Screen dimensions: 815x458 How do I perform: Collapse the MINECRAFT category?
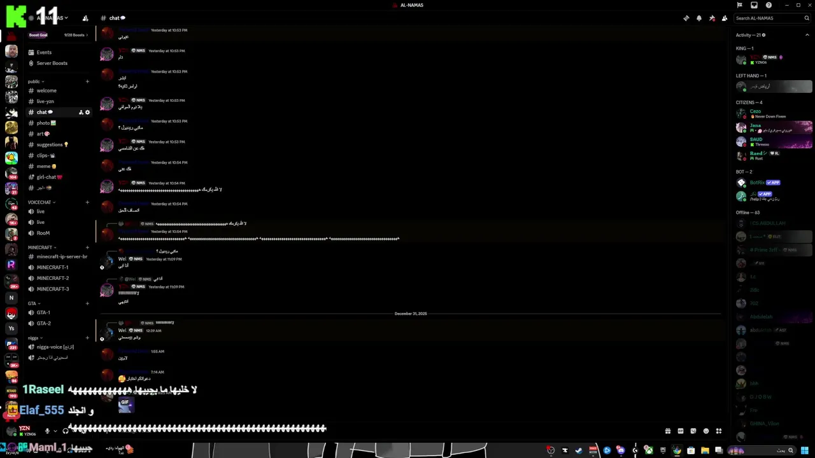42,247
